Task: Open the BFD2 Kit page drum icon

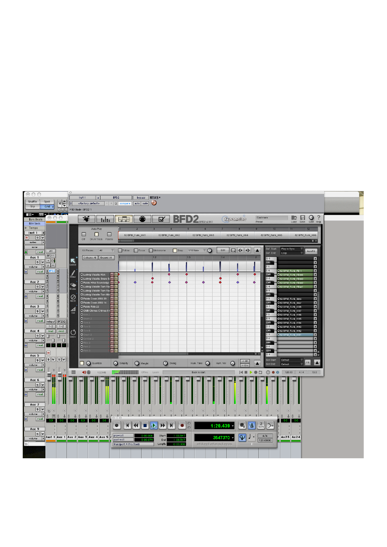Action: (86, 219)
